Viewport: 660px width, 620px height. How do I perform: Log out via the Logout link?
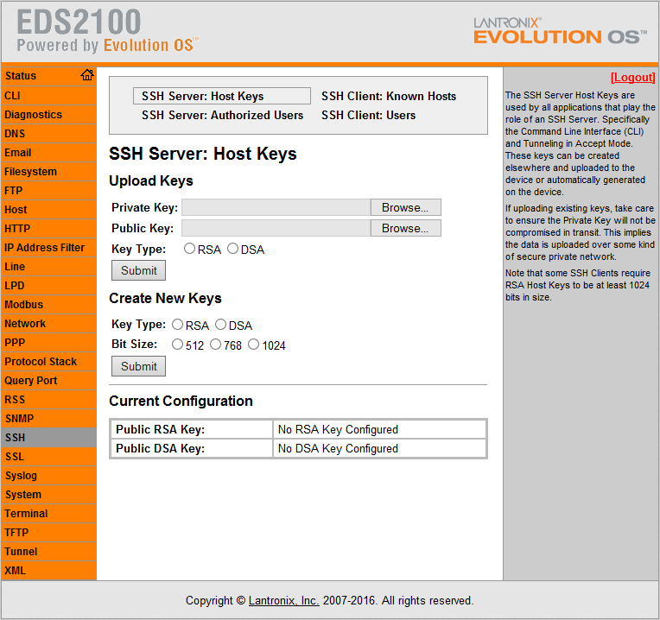[632, 78]
